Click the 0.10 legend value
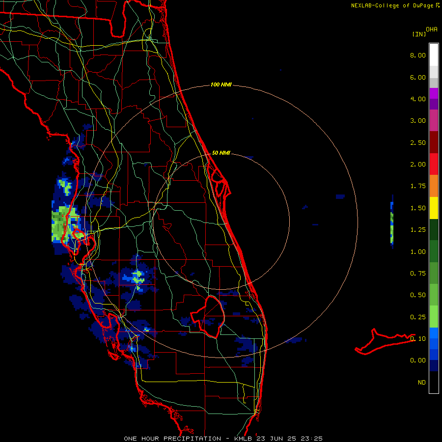 point(418,339)
